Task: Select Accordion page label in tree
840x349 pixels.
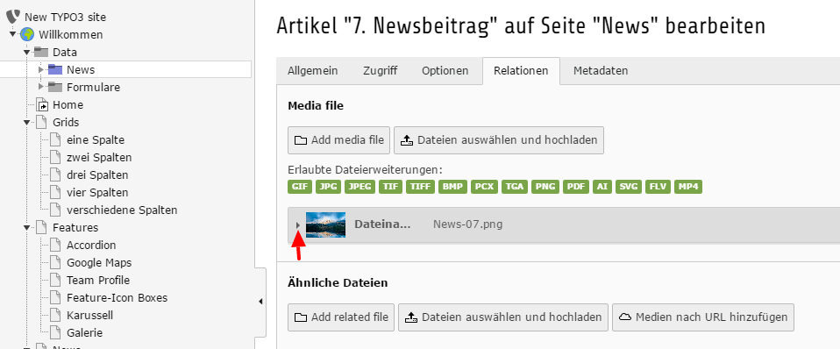Action: [x=91, y=245]
